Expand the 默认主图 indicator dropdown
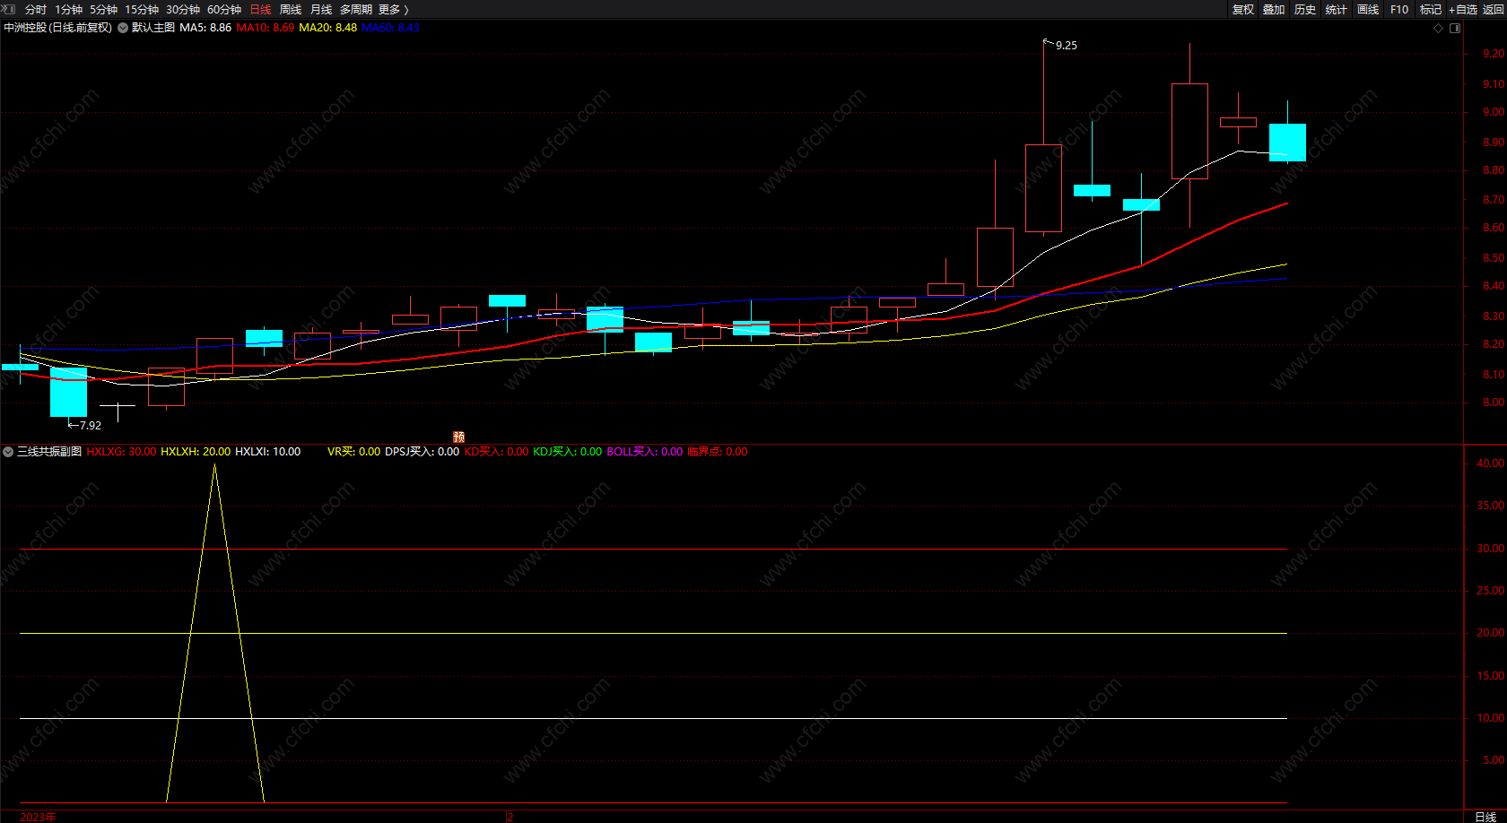Screen dimensions: 1507x823 tap(123, 28)
